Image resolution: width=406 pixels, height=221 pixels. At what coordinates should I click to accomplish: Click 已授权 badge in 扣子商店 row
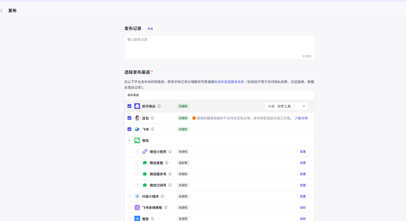tap(183, 106)
